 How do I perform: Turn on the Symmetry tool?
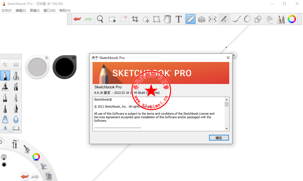212,19
